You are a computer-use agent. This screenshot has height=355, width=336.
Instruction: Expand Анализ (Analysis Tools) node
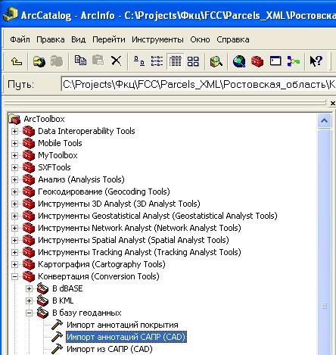pos(14,179)
